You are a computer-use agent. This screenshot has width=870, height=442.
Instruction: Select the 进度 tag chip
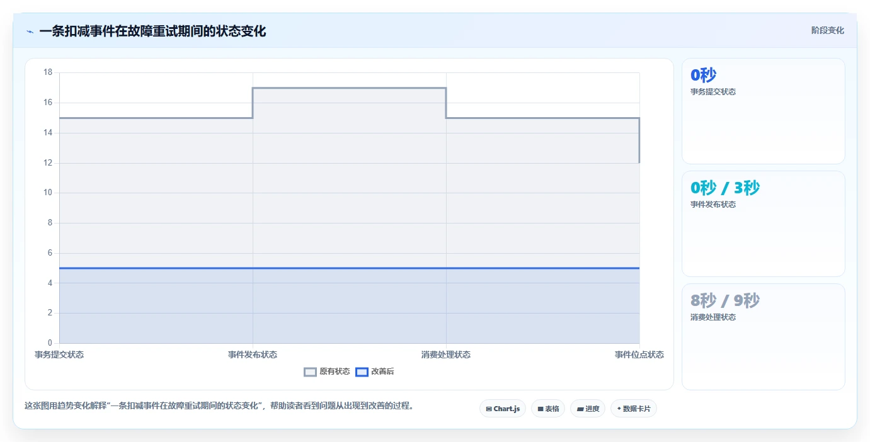point(588,409)
